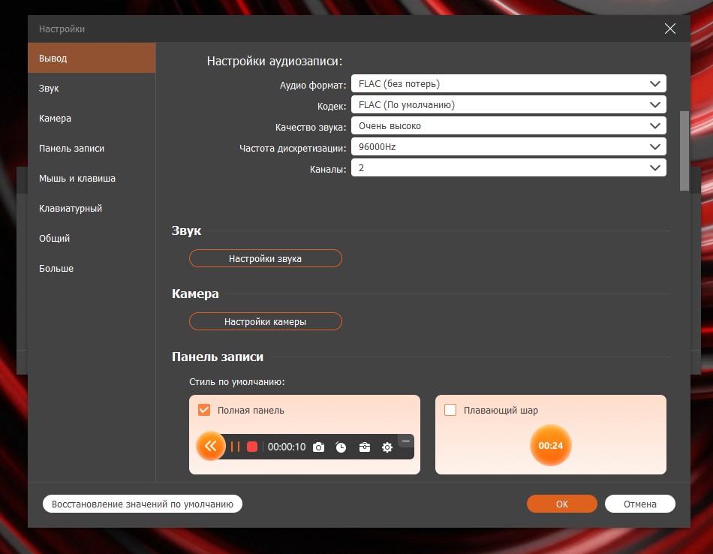Viewport: 713px width, 554px height.
Task: Open the toolbox icon in panel preview
Action: (364, 447)
